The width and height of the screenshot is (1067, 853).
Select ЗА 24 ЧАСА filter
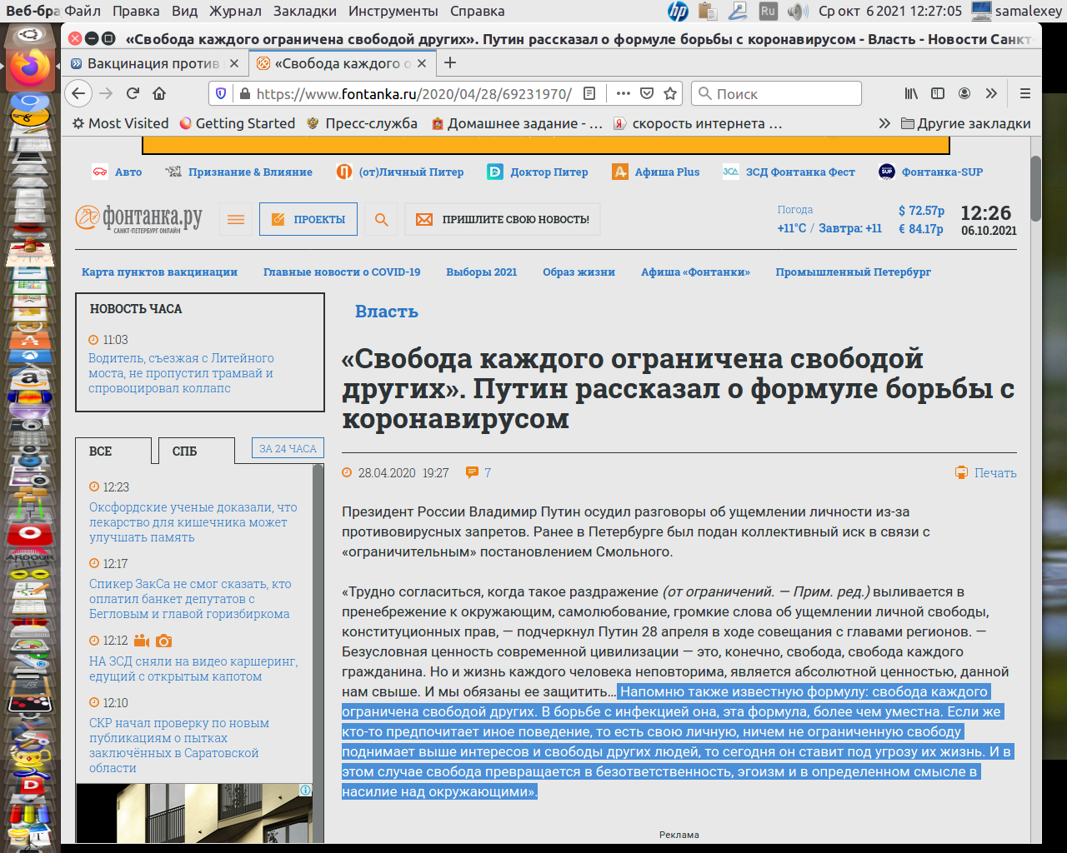(x=288, y=448)
